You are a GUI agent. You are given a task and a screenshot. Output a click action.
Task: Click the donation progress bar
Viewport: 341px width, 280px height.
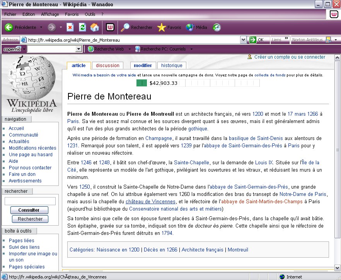click(198, 83)
